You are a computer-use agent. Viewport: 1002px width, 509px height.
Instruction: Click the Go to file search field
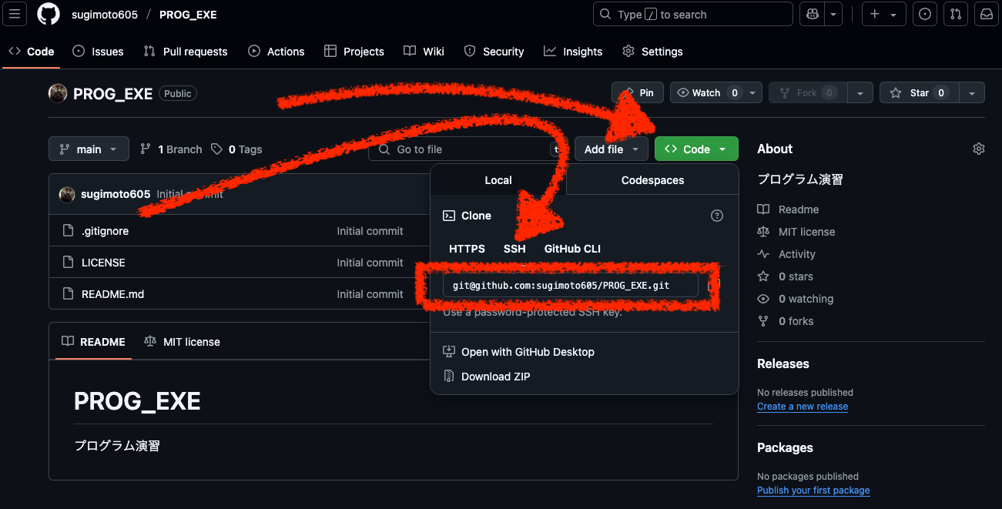tap(467, 149)
